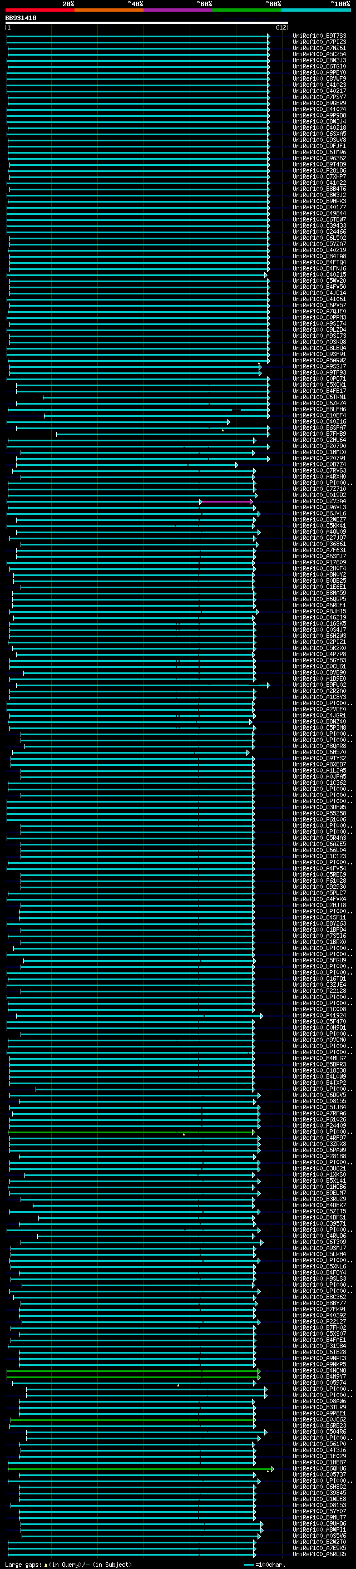356x1569 pixels.
Task: Select hit label UniRef100_C7Z710
Action: coord(319,489)
